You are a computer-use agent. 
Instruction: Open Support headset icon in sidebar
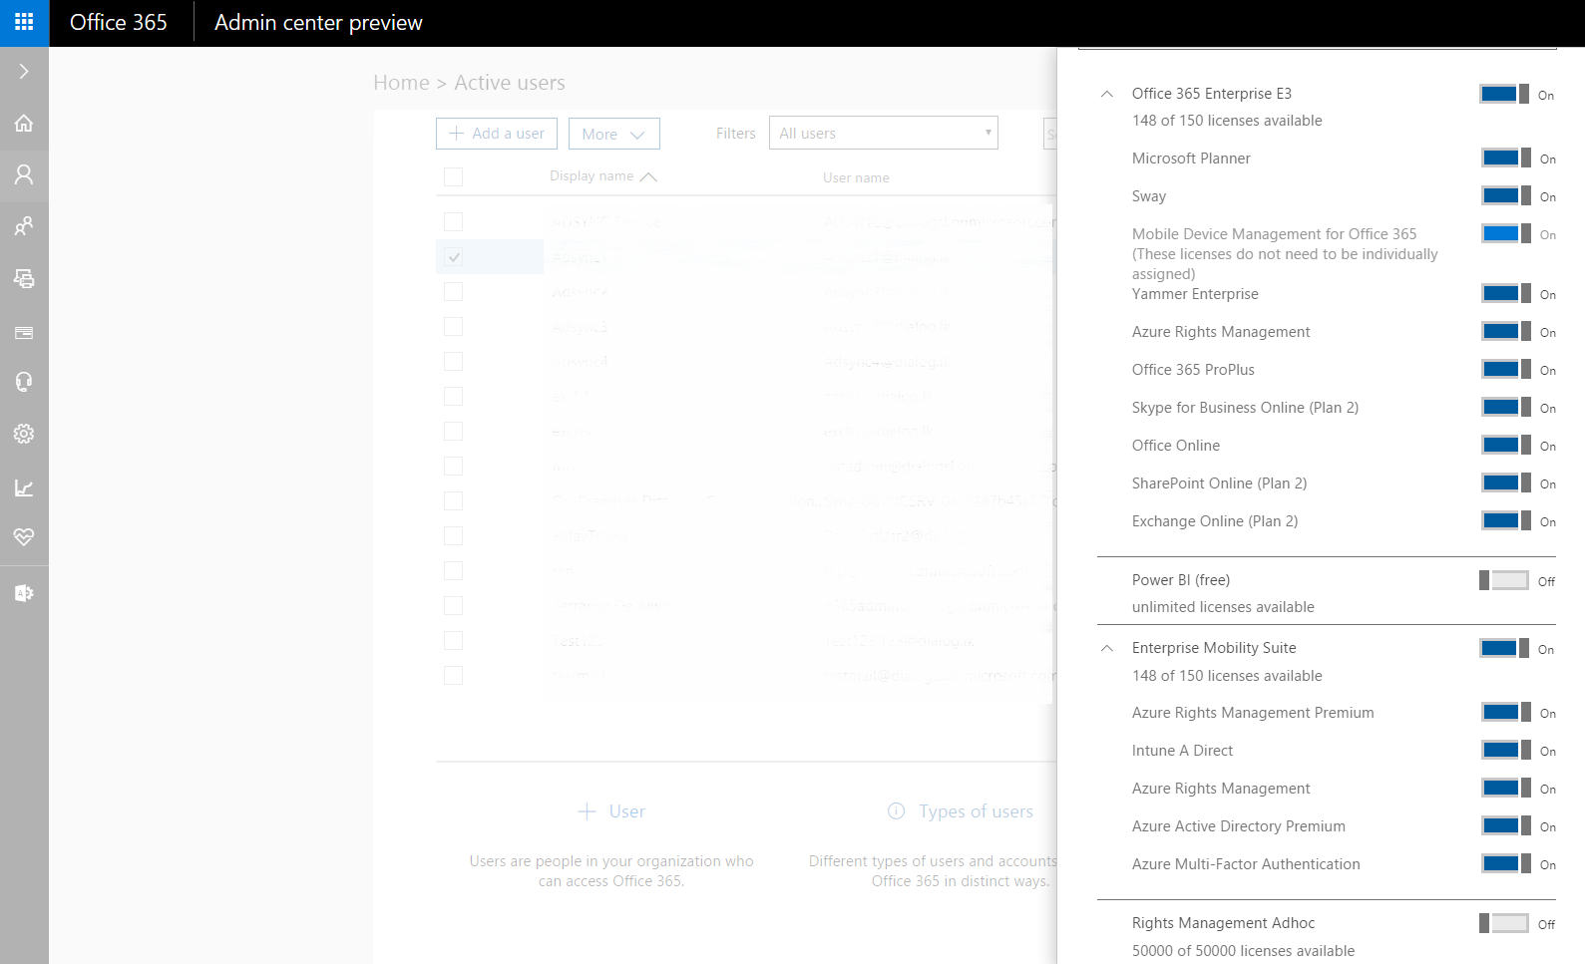pos(24,382)
